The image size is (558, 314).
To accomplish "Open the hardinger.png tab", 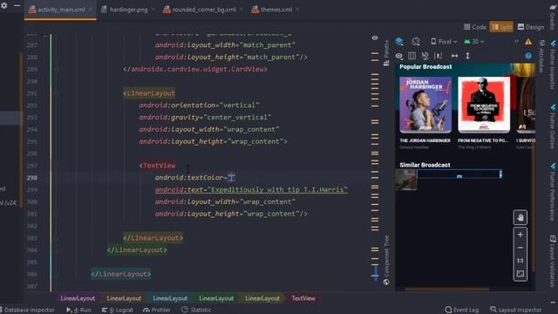I will pos(128,10).
